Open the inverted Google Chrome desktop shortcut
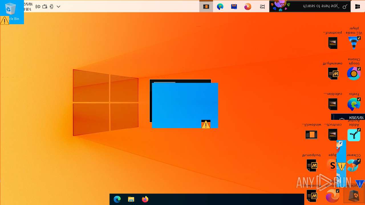 point(354,74)
